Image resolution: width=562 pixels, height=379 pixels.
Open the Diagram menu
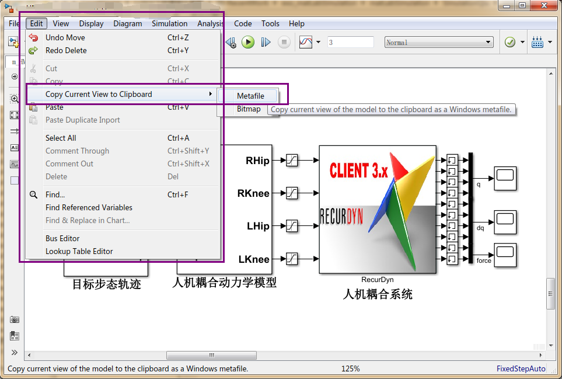click(128, 24)
